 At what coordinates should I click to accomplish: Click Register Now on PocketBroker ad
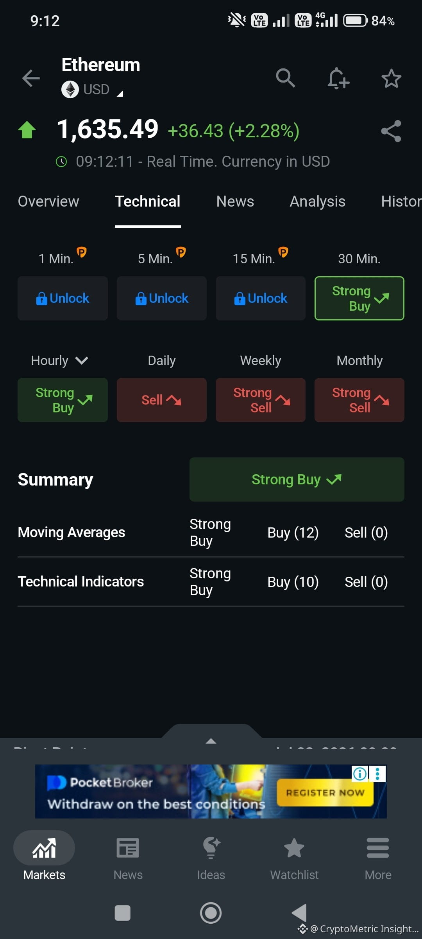(x=325, y=793)
